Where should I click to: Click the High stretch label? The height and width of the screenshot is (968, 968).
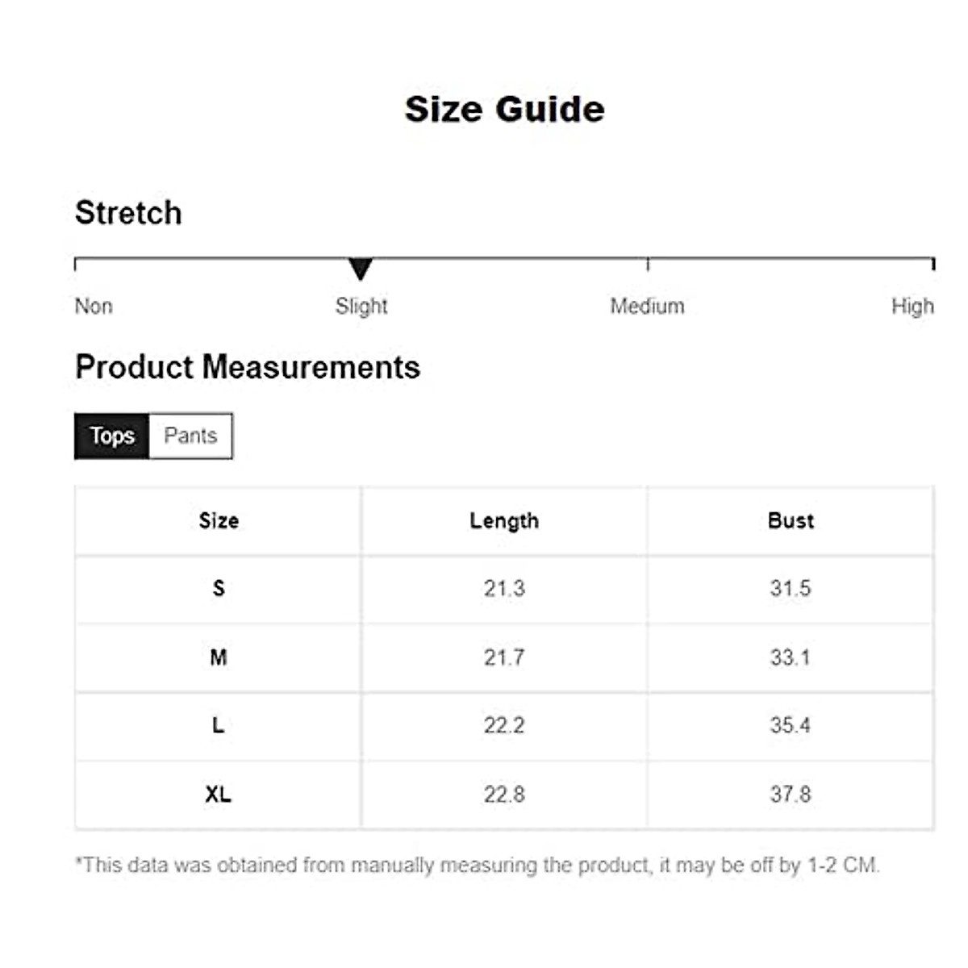[x=912, y=307]
